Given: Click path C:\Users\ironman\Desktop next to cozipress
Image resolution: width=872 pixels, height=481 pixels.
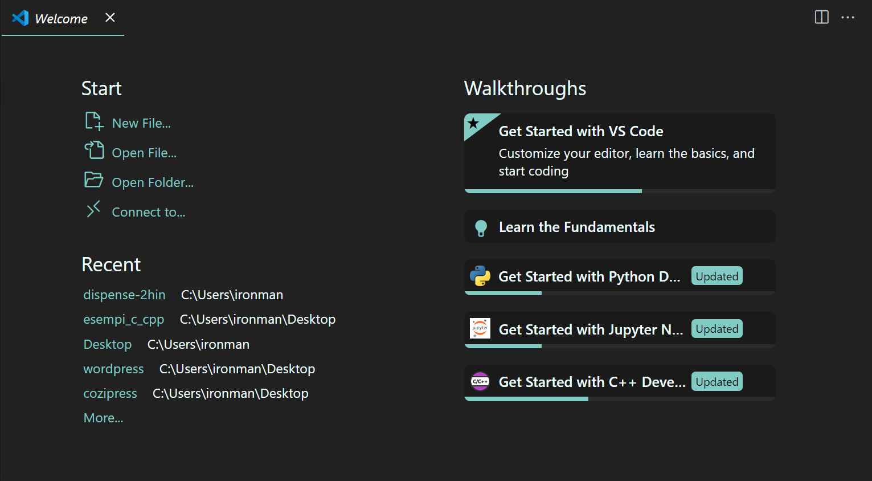Looking at the screenshot, I should [230, 393].
